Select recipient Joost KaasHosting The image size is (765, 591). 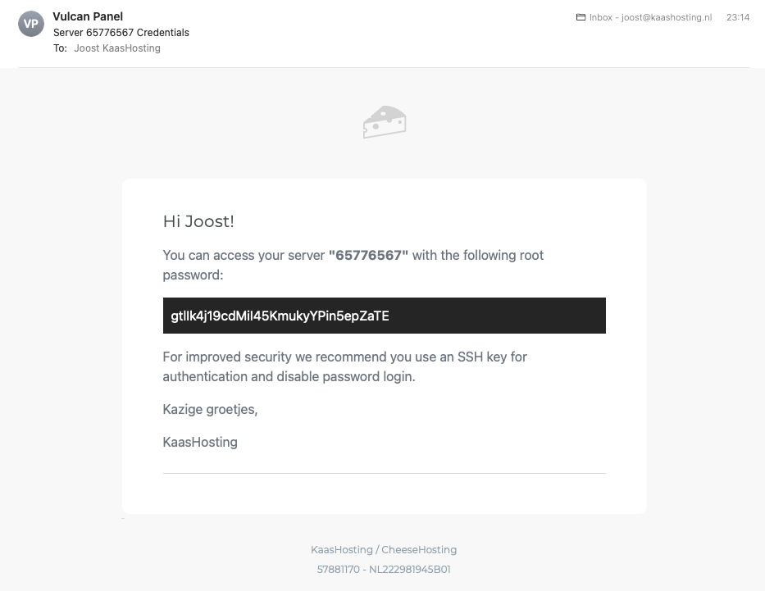(117, 48)
